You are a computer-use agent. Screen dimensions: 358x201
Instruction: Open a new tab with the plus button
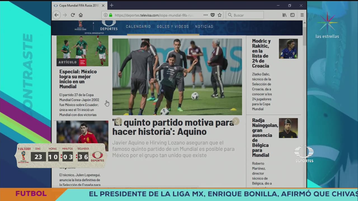pos(112,5)
